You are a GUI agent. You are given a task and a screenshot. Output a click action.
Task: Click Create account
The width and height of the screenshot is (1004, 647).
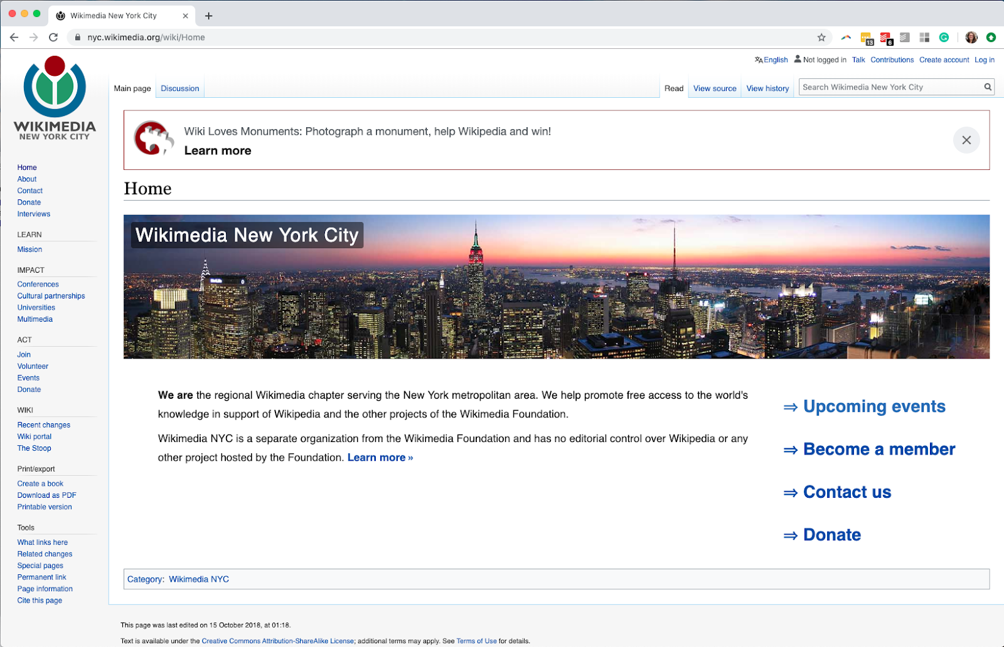[944, 60]
